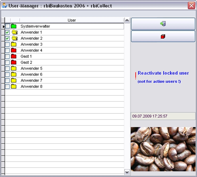The height and width of the screenshot is (177, 197).
Task: Enable the Gast 2 checkbox
Action: (x=7, y=63)
